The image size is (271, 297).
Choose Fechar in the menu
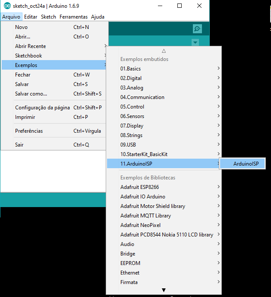click(x=54, y=75)
